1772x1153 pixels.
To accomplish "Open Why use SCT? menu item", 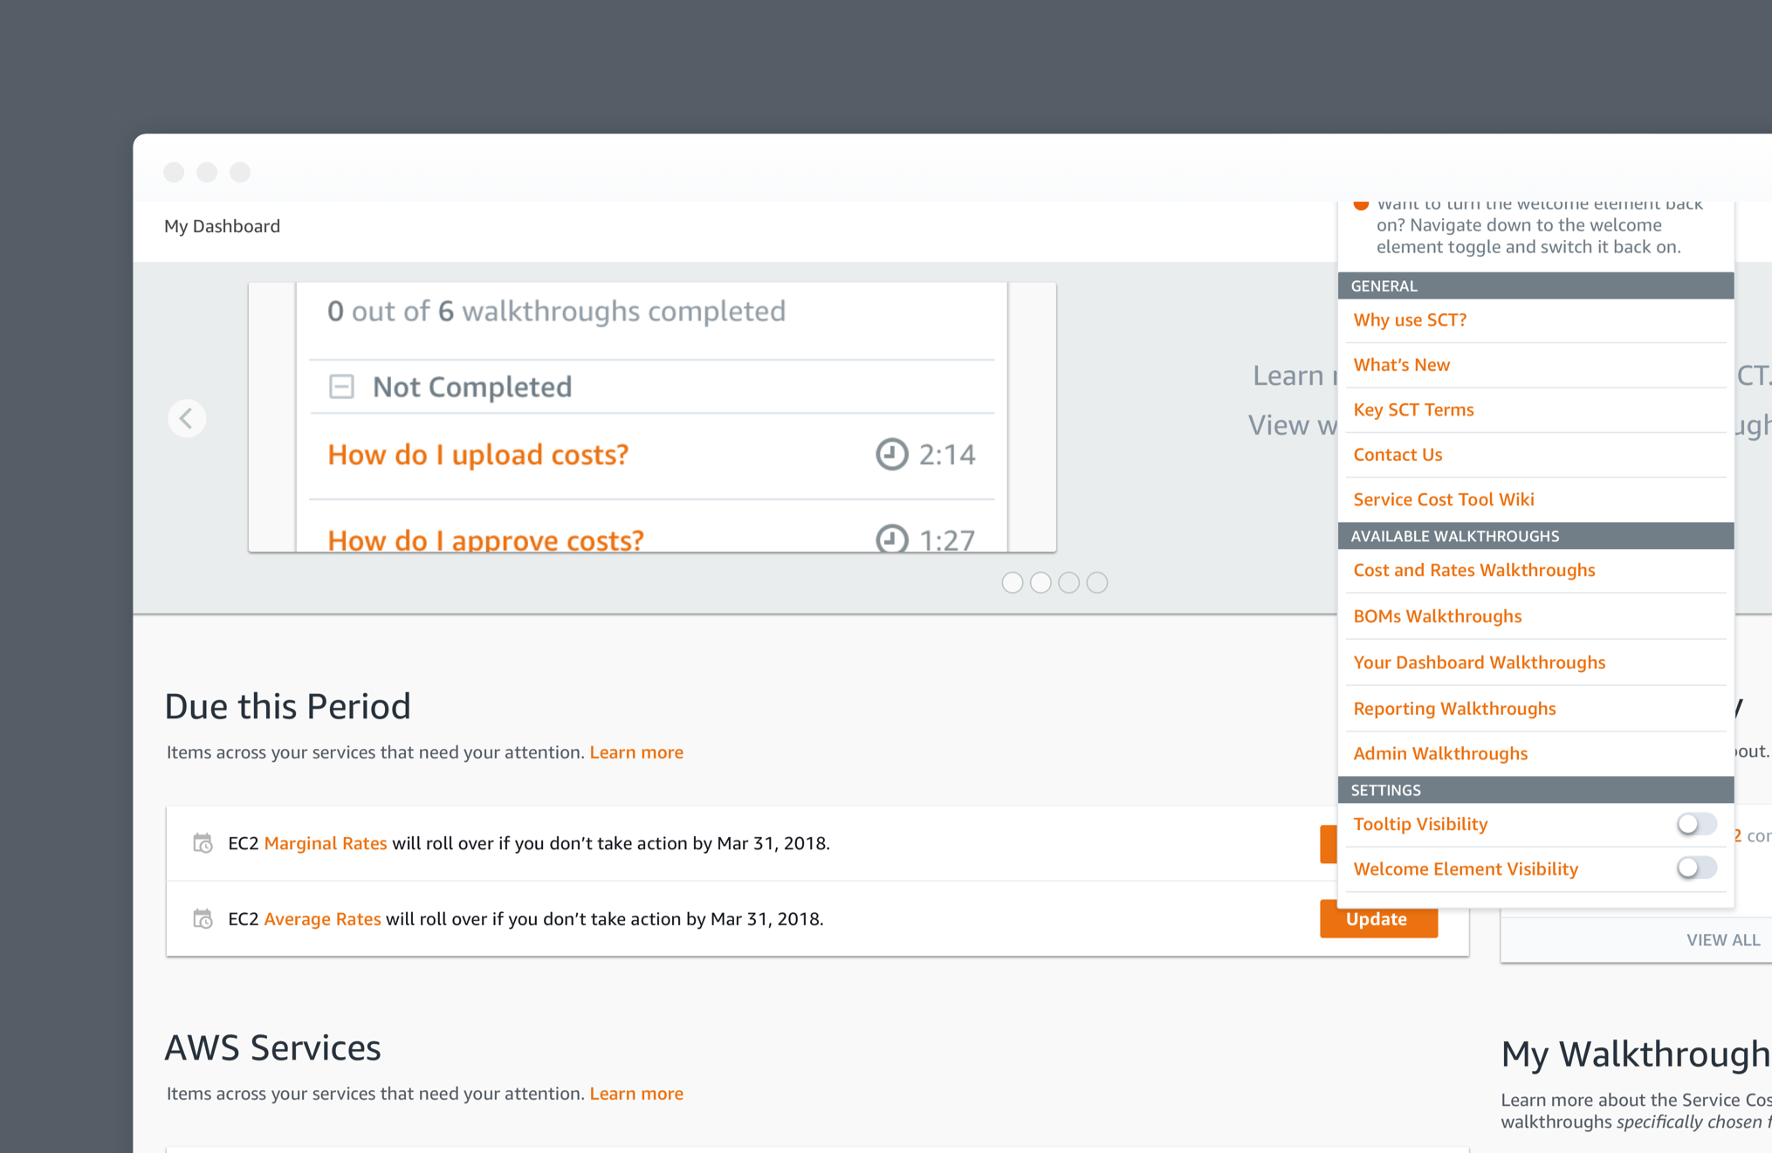I will (1410, 320).
